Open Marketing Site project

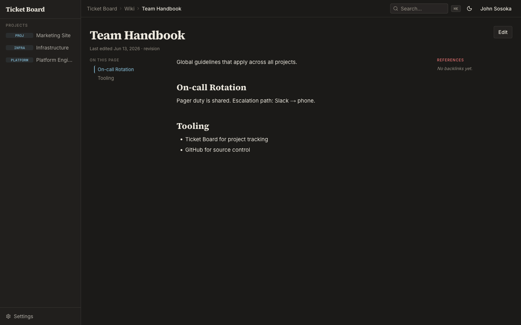(53, 35)
